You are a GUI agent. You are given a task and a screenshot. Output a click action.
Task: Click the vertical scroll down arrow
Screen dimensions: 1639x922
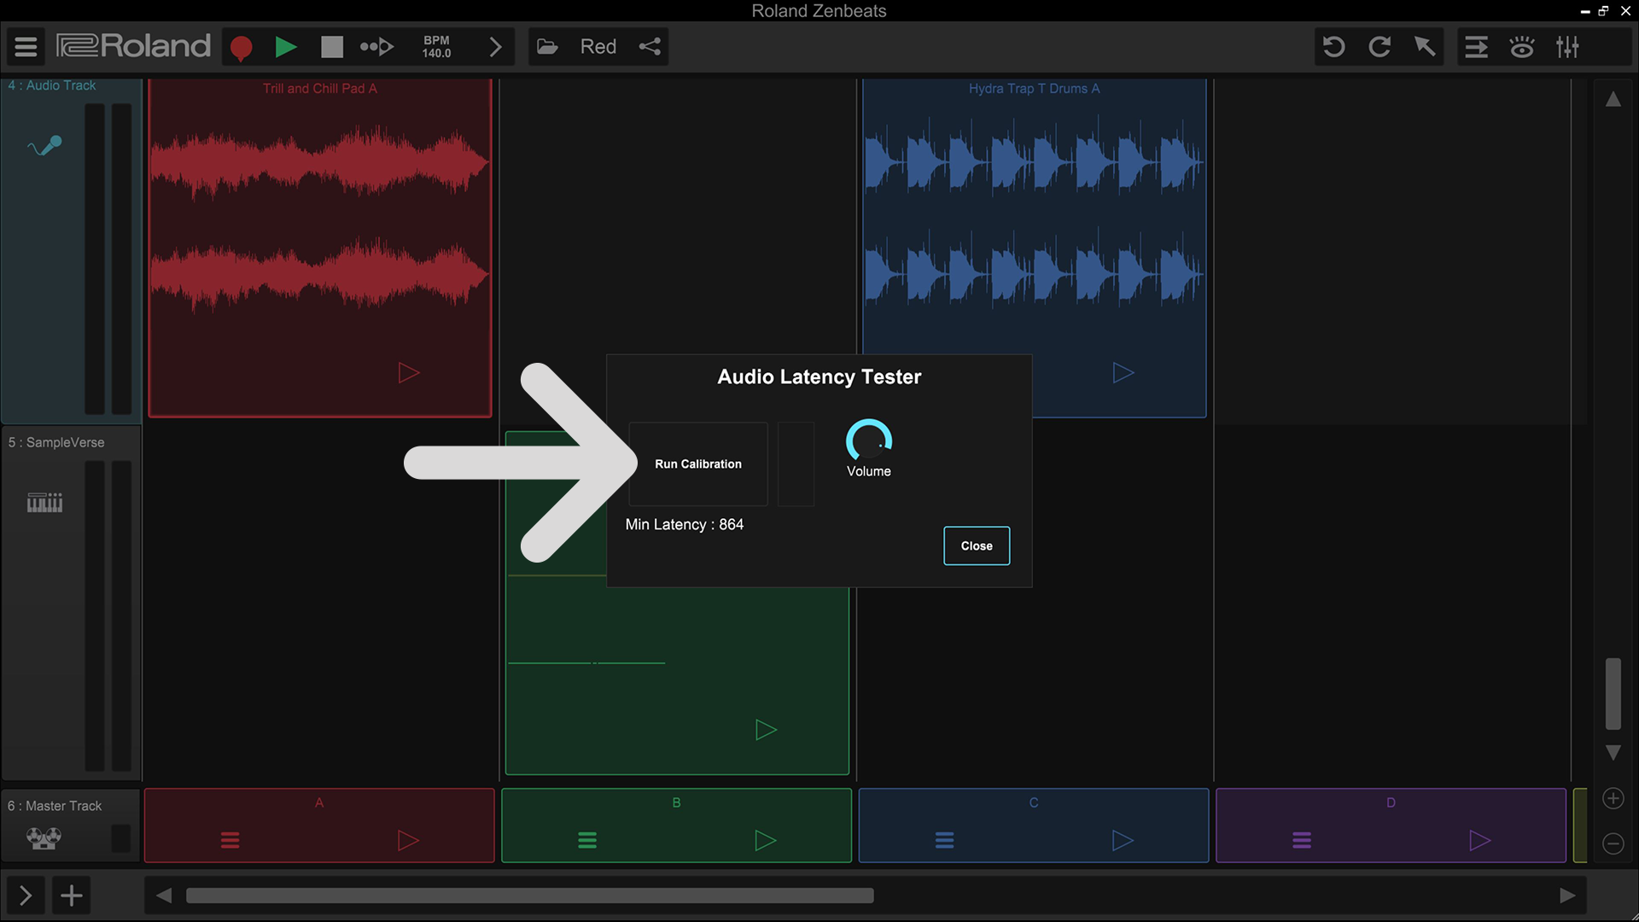coord(1613,752)
